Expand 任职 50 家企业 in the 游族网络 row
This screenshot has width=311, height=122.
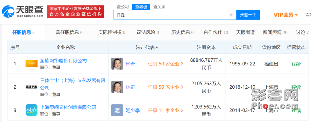coord(165,64)
